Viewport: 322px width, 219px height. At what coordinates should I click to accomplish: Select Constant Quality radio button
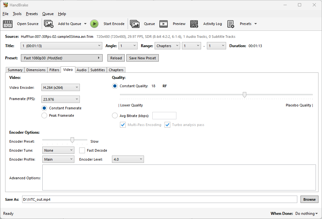(115, 86)
